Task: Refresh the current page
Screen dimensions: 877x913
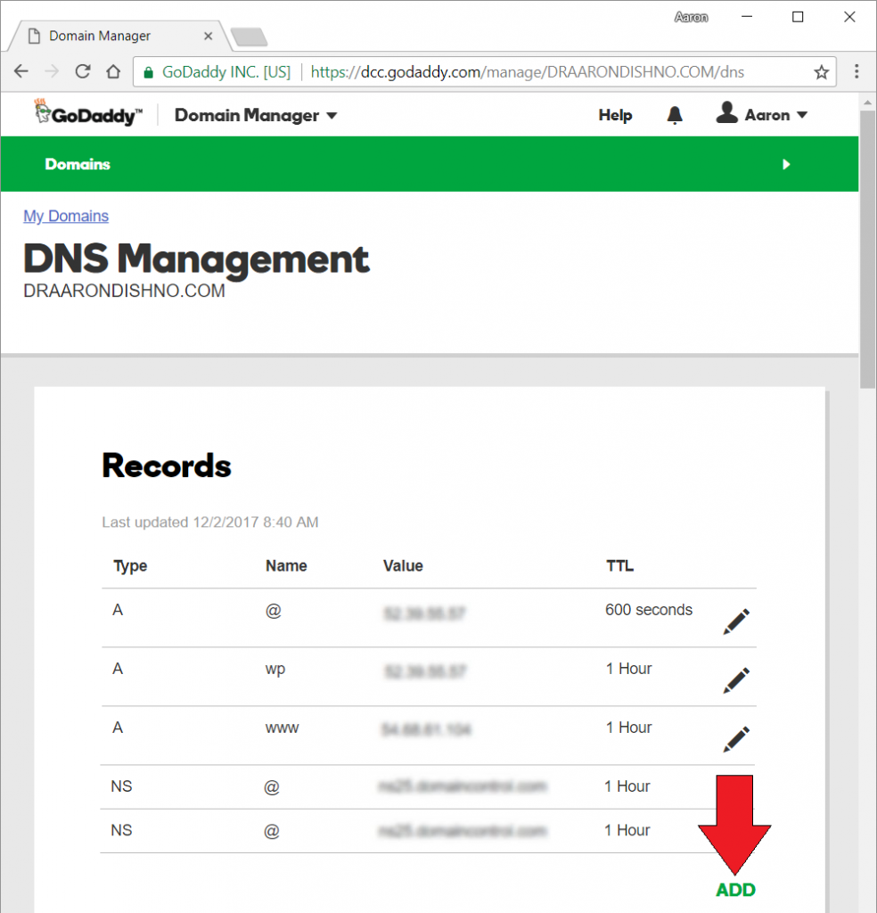Action: tap(82, 71)
